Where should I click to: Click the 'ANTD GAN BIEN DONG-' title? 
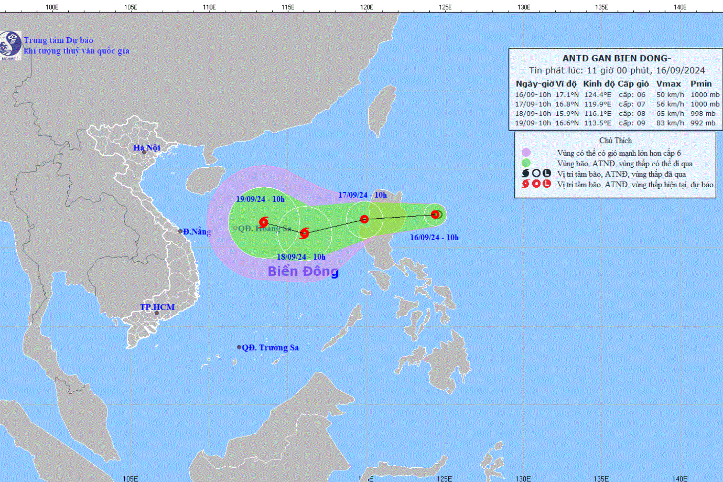[x=617, y=58]
